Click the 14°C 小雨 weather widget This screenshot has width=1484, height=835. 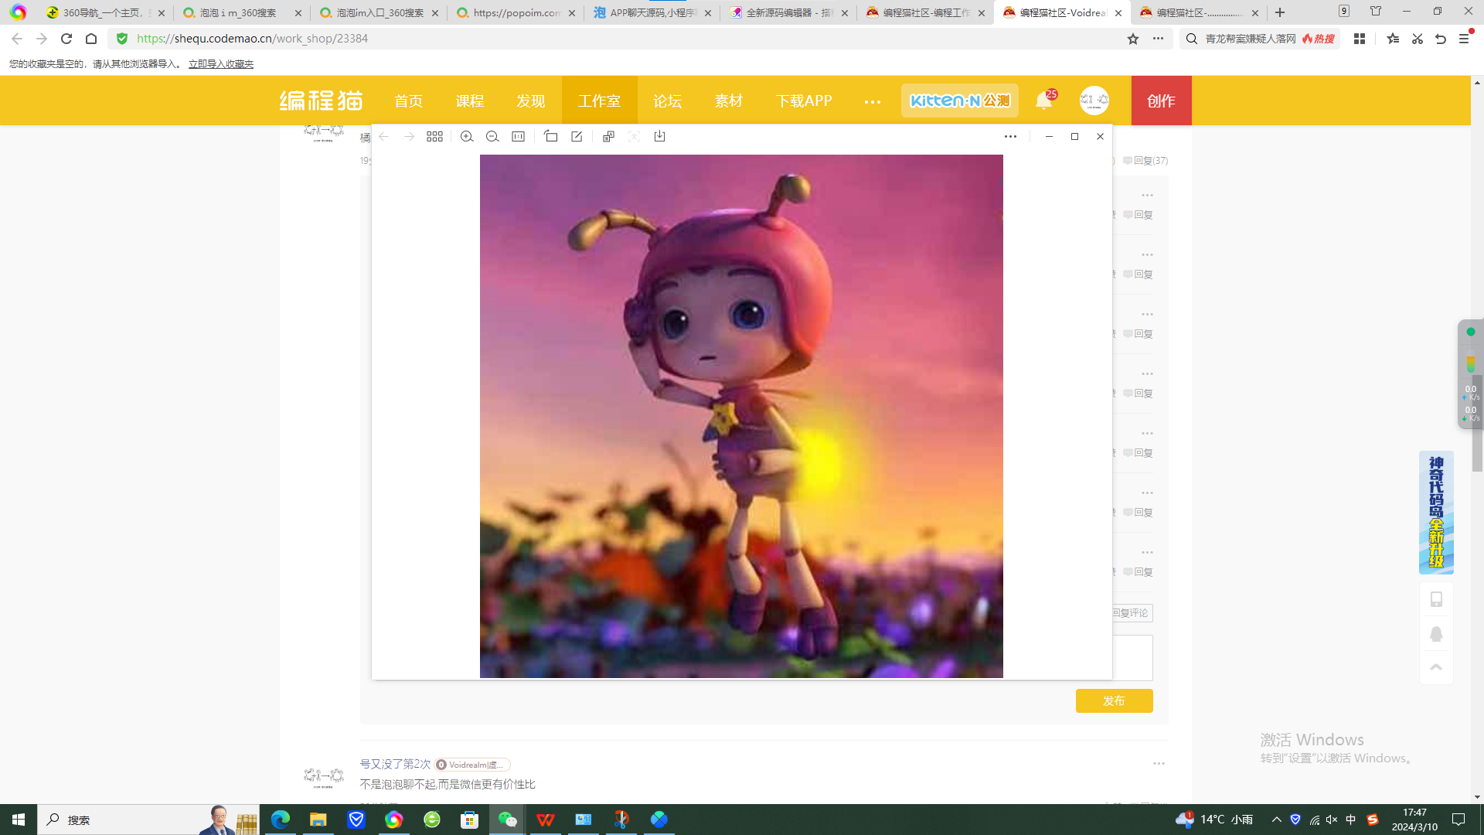coord(1215,820)
